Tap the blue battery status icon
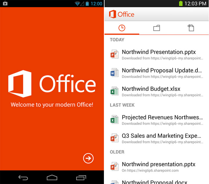209x184 pixels. pyautogui.click(x=87, y=3)
